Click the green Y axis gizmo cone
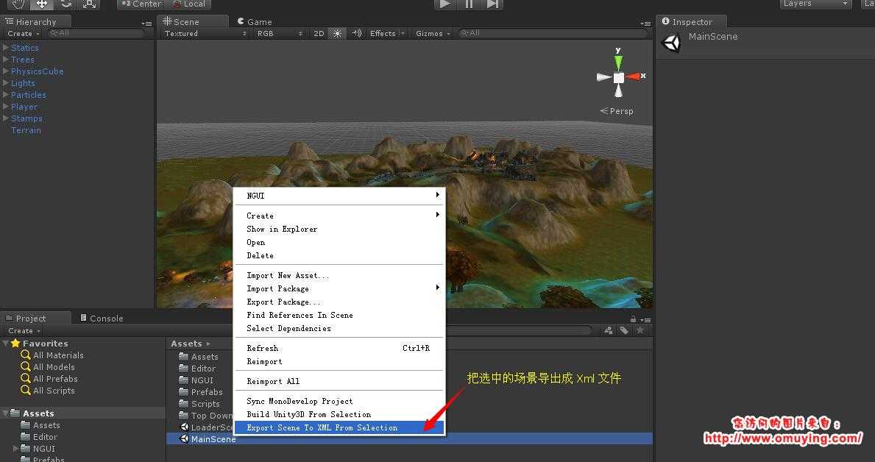Viewport: 875px width, 462px height. [618, 62]
